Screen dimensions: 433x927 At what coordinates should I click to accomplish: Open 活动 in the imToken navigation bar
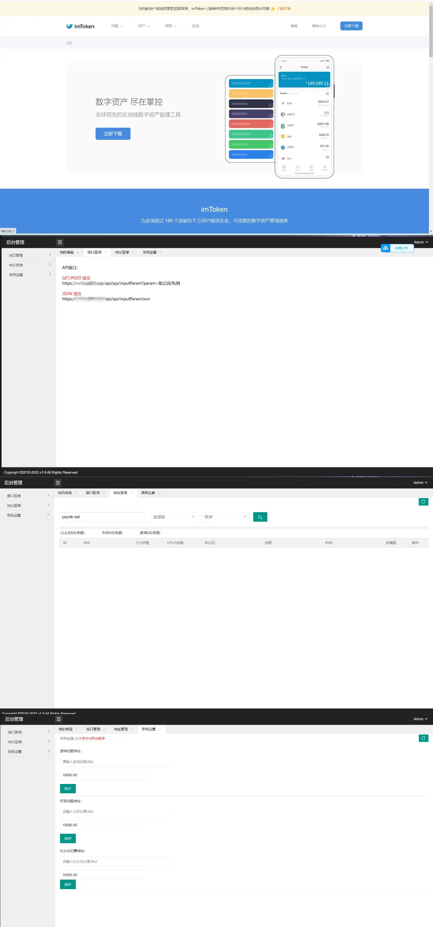195,26
